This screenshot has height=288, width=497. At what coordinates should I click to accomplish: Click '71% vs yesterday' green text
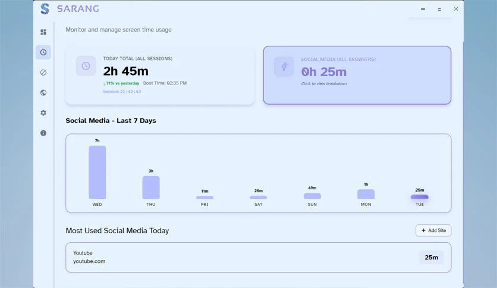pyautogui.click(x=121, y=83)
